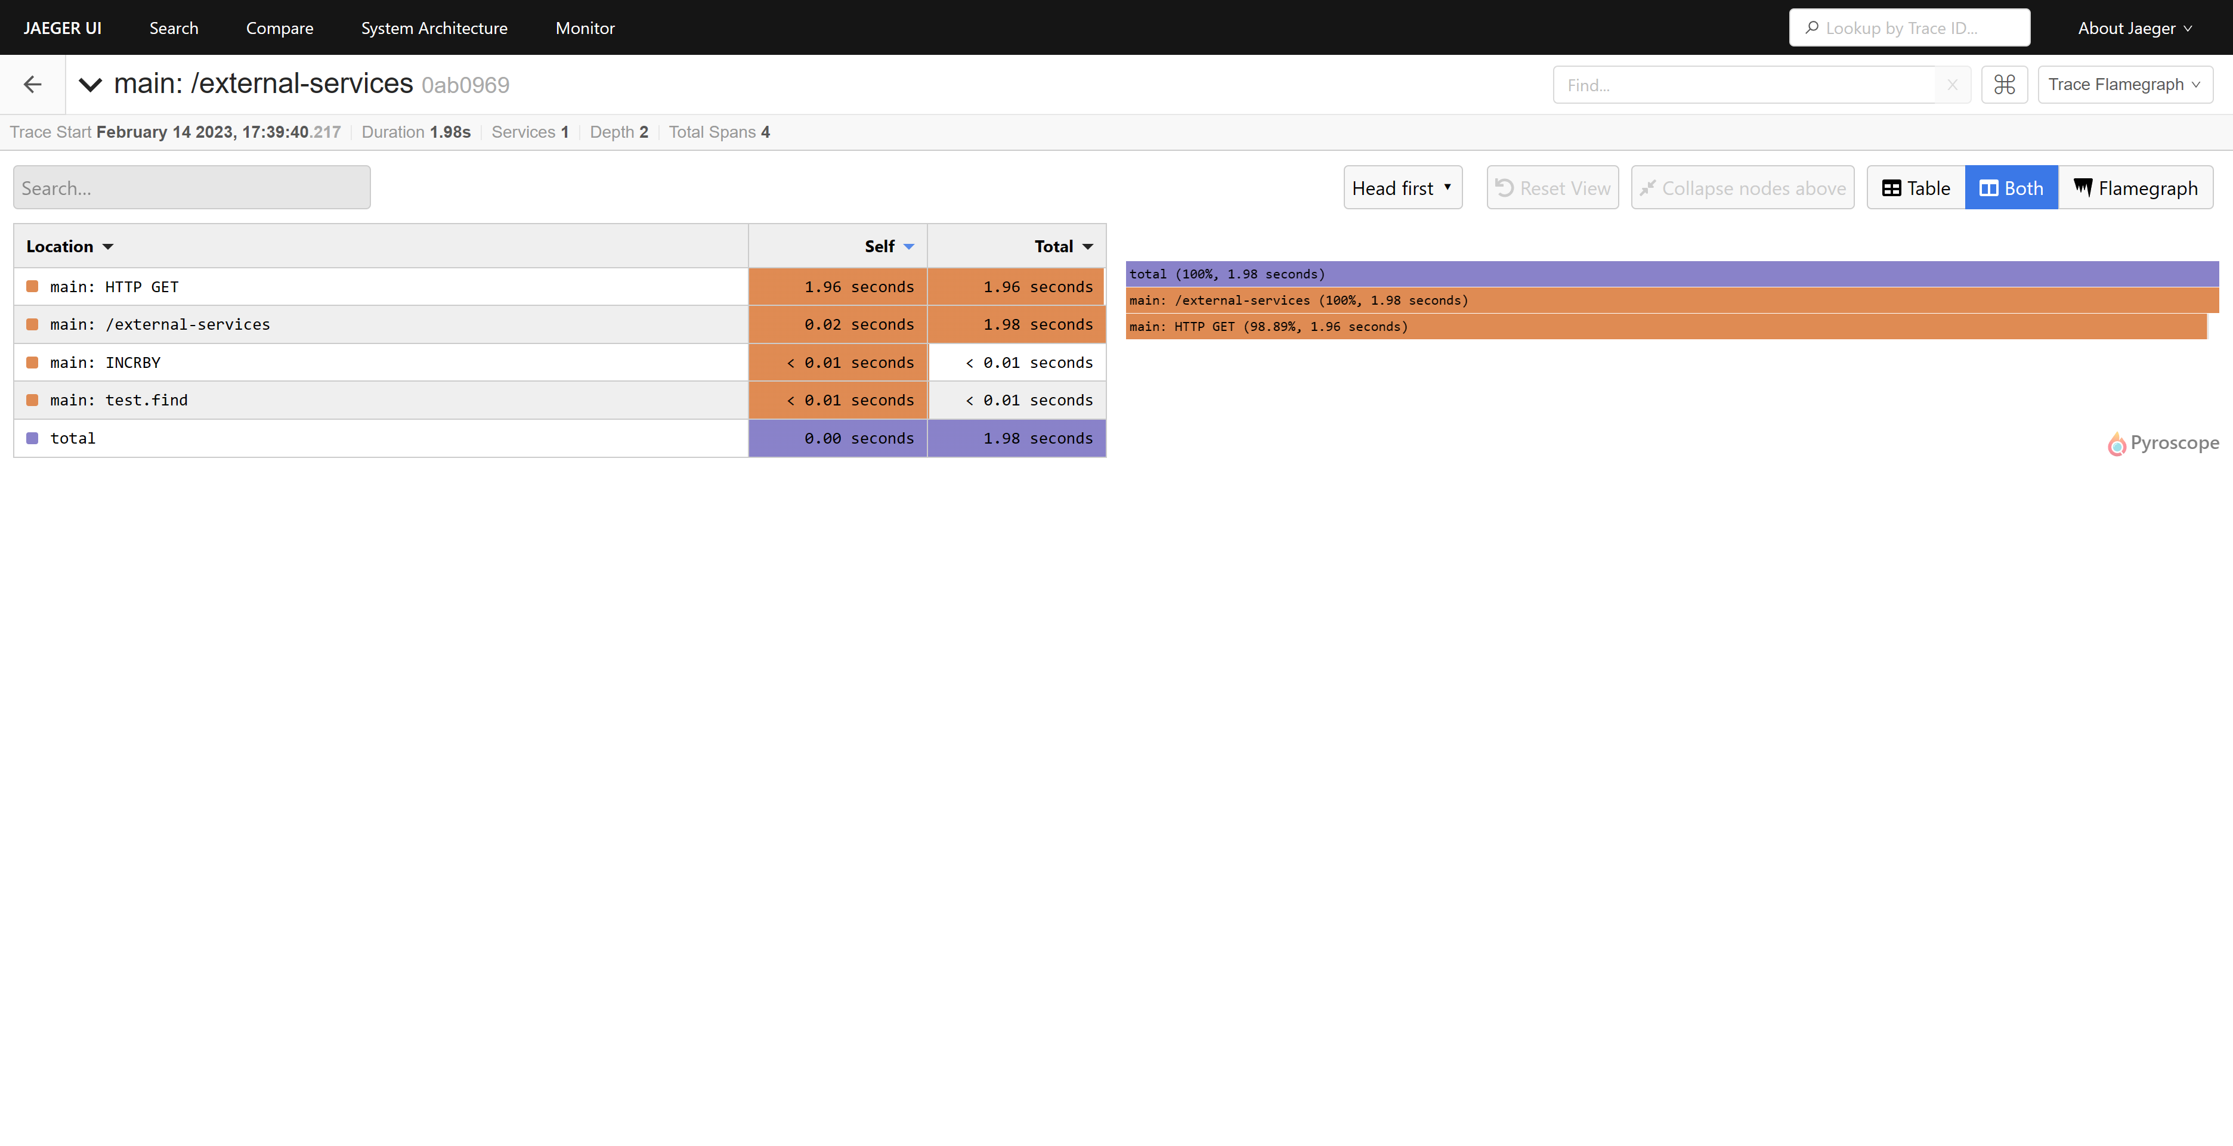Click the main: test.find table row

coord(559,399)
